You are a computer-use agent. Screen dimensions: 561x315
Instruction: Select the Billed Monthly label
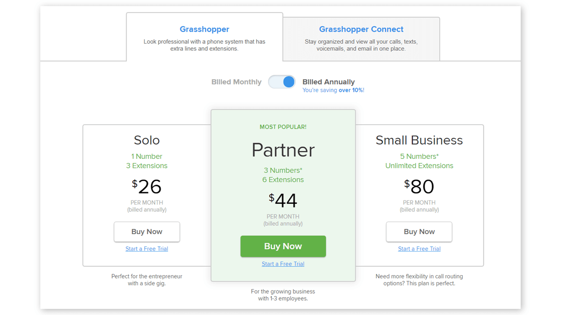point(236,82)
